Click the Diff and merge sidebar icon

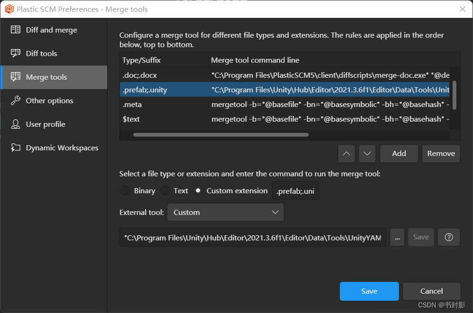click(x=16, y=30)
